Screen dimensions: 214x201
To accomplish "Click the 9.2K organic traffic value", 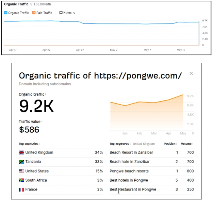I will pyautogui.click(x=36, y=106).
